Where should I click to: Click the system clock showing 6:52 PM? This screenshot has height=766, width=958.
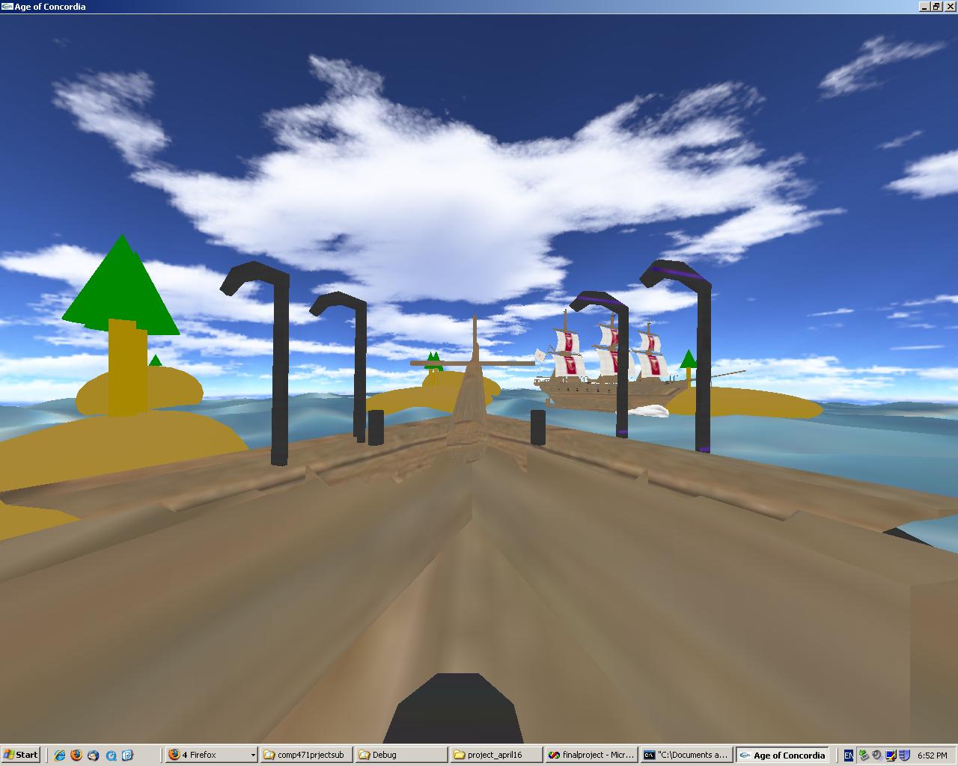932,756
